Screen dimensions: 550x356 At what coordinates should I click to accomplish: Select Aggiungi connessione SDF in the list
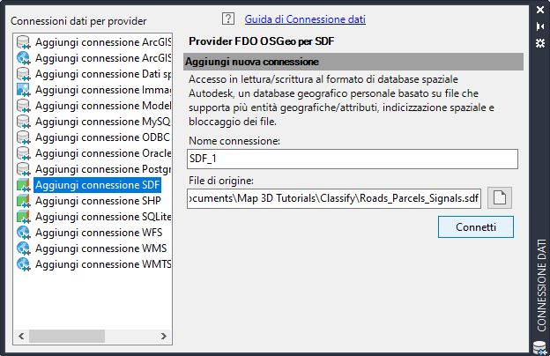(x=97, y=185)
